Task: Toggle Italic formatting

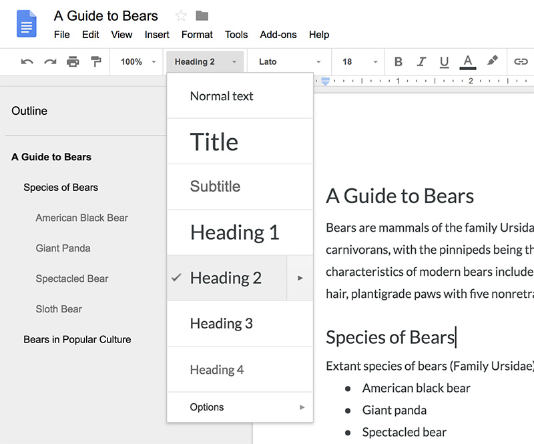Action: pos(421,61)
